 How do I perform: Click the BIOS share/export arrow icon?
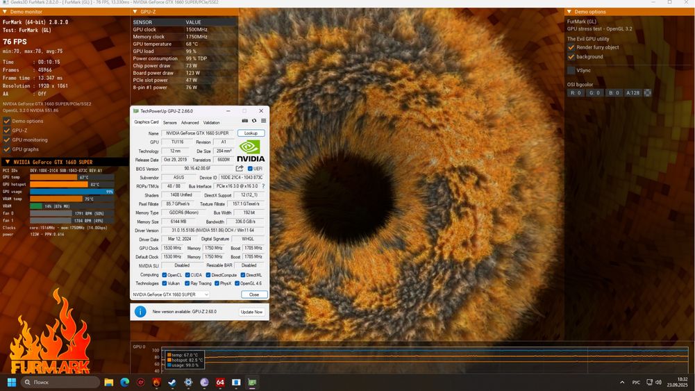[x=240, y=169]
